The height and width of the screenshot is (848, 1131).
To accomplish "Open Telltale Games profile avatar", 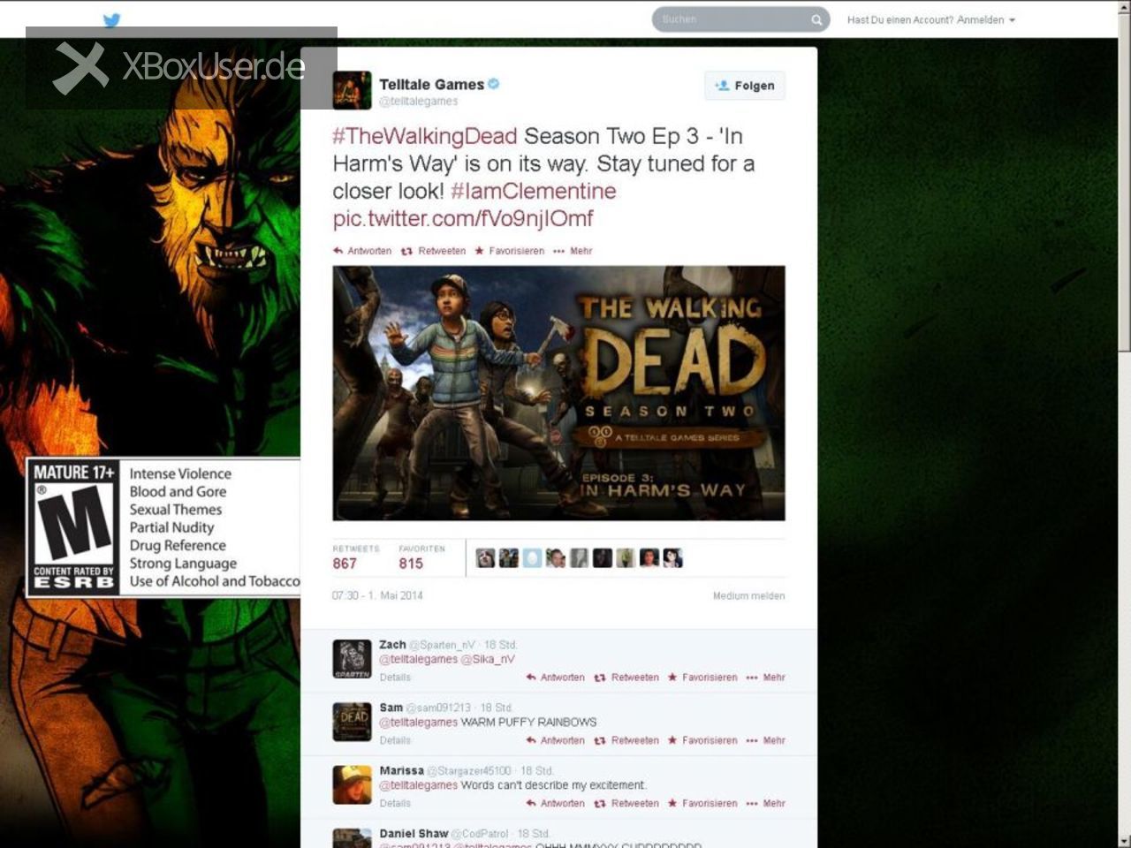I will pos(352,90).
